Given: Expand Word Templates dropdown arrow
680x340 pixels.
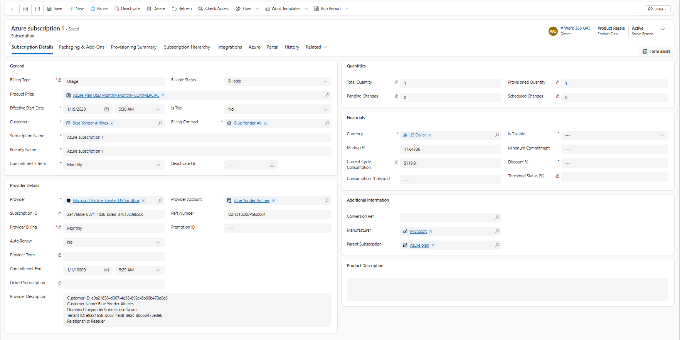Looking at the screenshot, I should (x=306, y=9).
